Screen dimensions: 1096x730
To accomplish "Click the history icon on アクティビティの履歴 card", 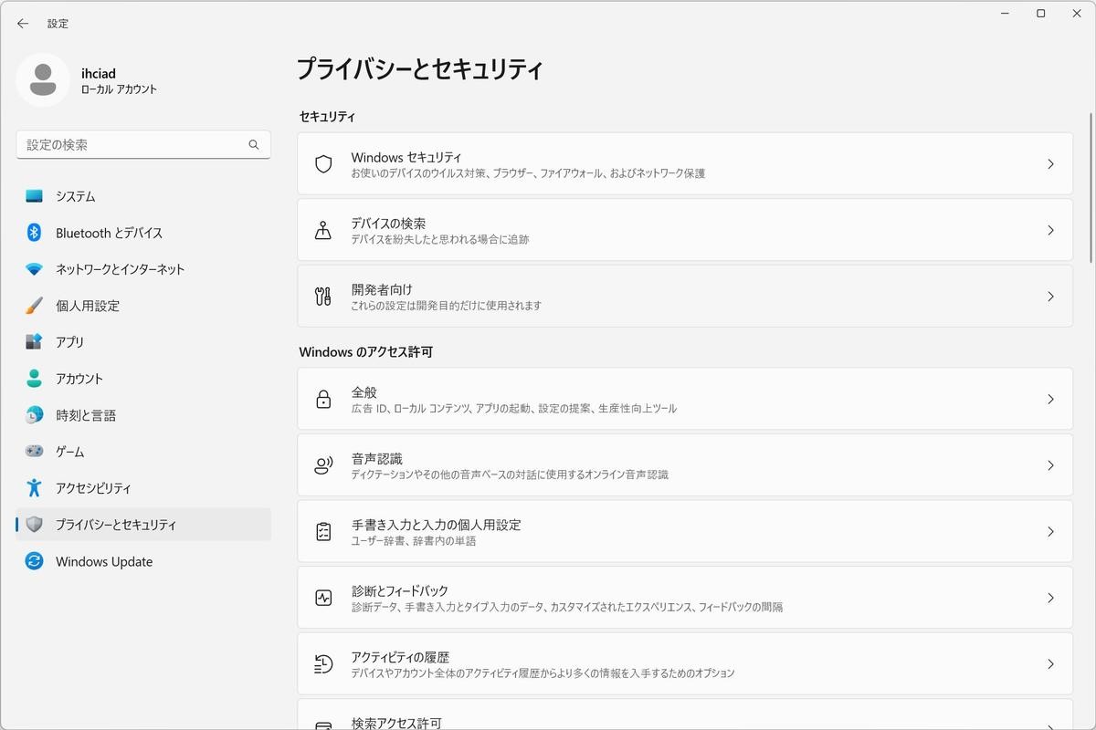I will coord(323,663).
